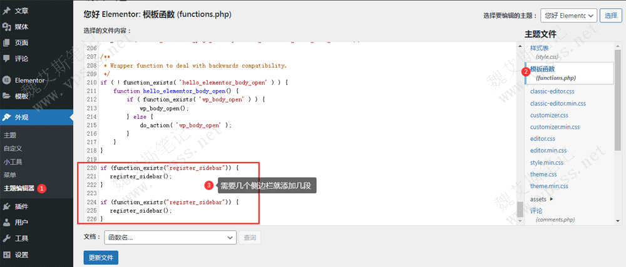Go to 小工具 submenu
The image size is (626, 267).
pos(13,162)
